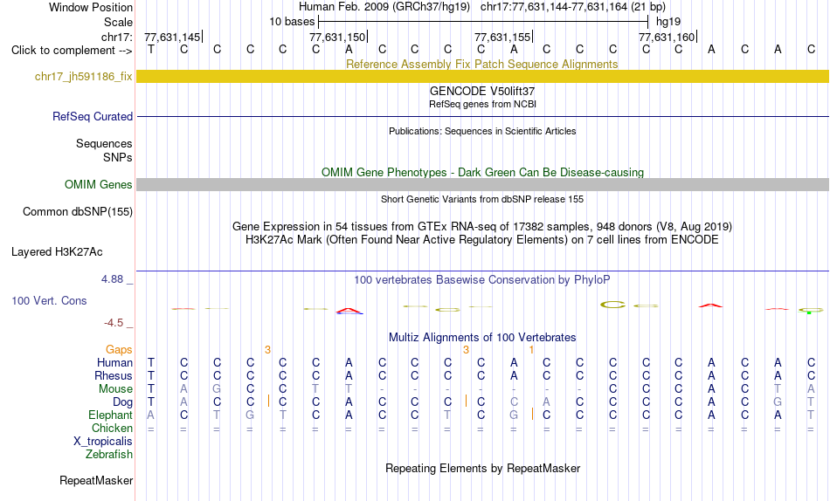Viewport: 830px width, 501px height.
Task: Click the 77,631,160 position marker
Action: coord(667,37)
